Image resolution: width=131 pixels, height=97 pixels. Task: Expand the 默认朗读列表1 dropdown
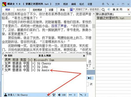click(129, 14)
